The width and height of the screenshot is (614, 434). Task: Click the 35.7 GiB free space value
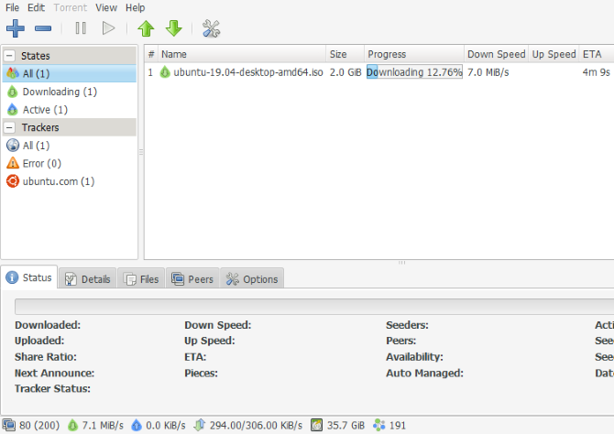pyautogui.click(x=345, y=426)
